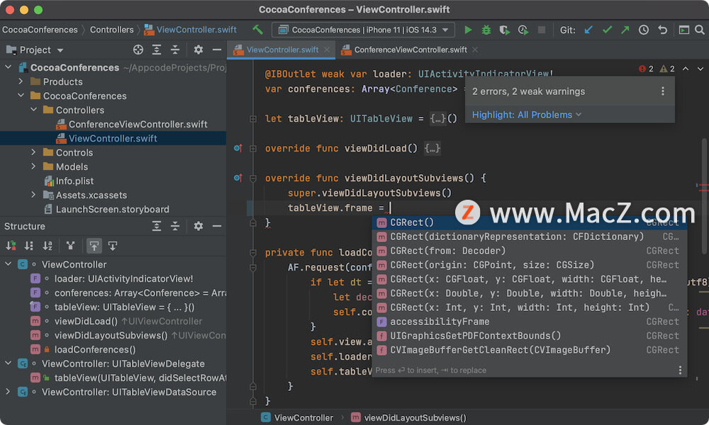
Task: Expand Assets.xcassets folder
Action: pos(33,195)
